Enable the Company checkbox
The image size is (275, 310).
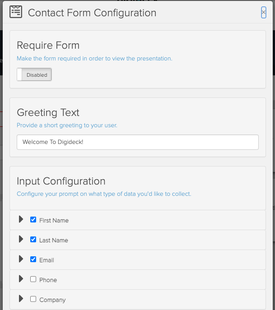[x=33, y=299]
